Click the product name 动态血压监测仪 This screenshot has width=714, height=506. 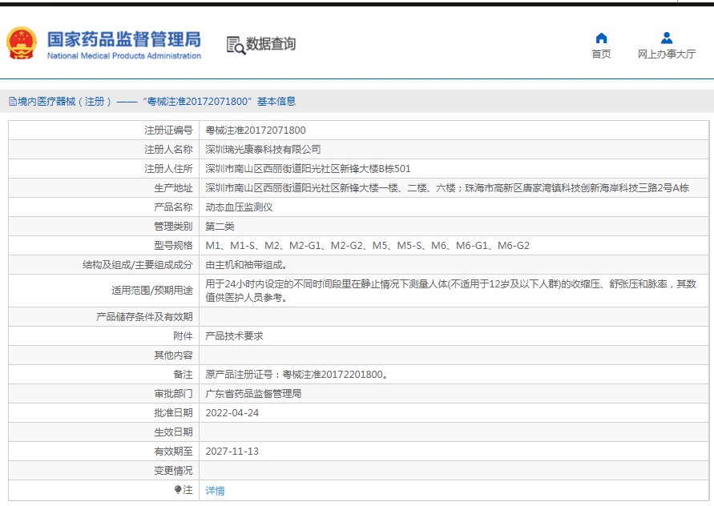pyautogui.click(x=239, y=207)
